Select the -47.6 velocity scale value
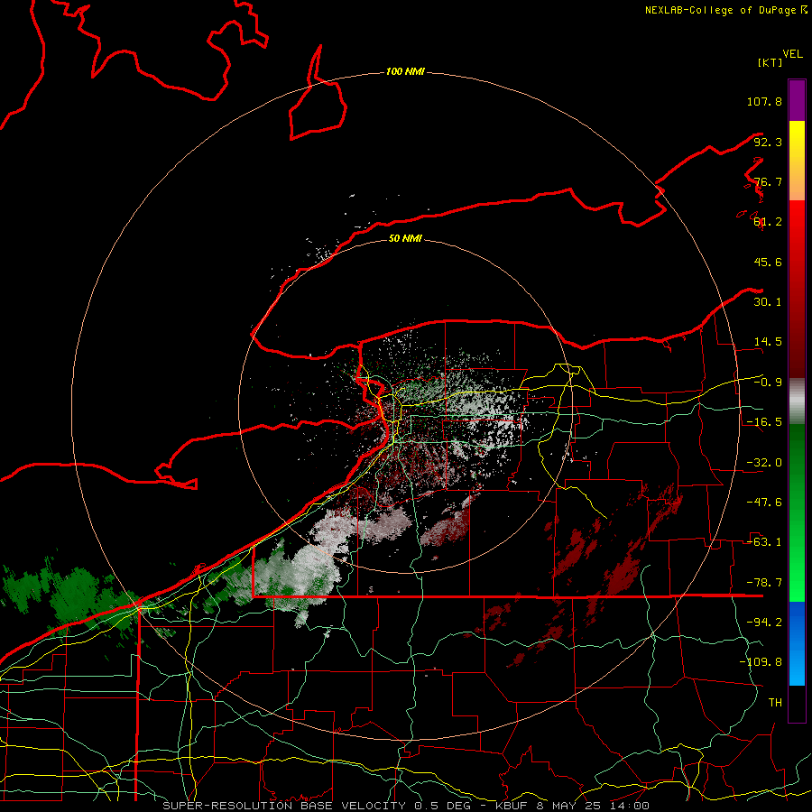The width and height of the screenshot is (812, 812). (x=764, y=503)
